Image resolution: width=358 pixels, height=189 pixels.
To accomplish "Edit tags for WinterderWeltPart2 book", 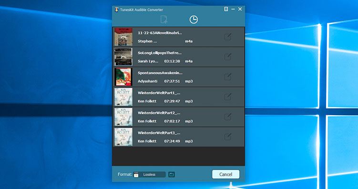I will coord(228,117).
